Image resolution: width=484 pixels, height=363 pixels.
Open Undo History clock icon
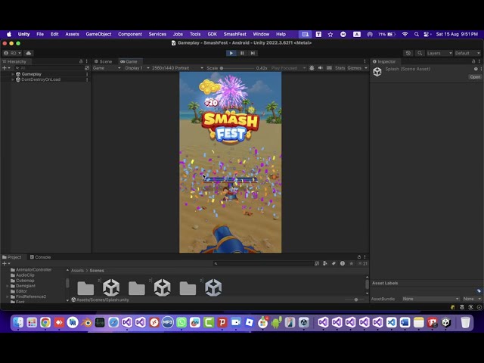(408, 53)
